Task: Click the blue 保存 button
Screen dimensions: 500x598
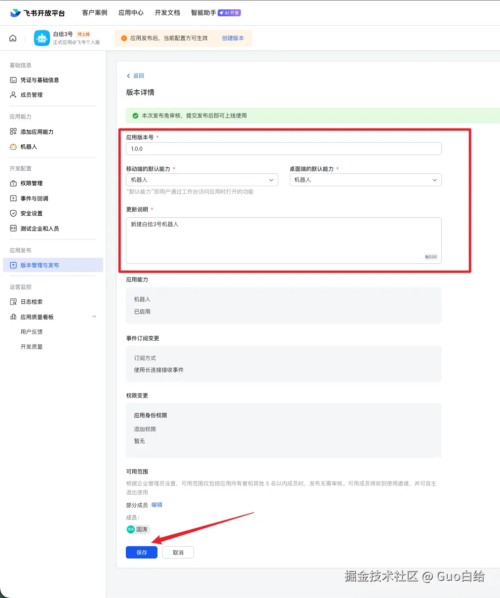Action: point(142,553)
